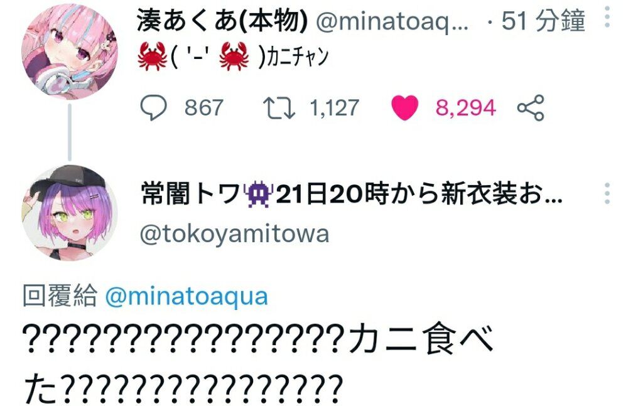
Task: View 湊あくあ's pink-haired profile avatar
Action: point(69,51)
